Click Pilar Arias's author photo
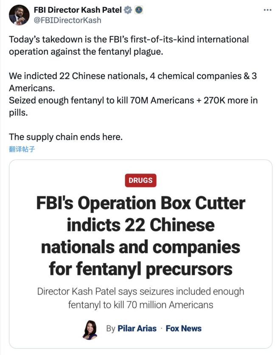 pos(90,330)
